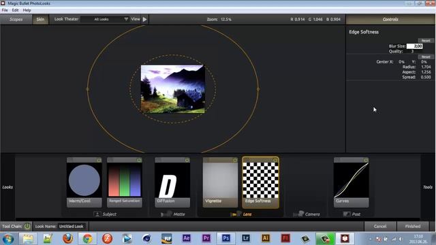
Task: Toggle the Warm/Cool tool power button
Action: click(x=99, y=160)
